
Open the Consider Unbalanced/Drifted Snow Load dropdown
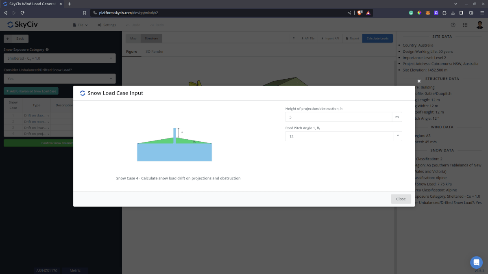[60, 79]
